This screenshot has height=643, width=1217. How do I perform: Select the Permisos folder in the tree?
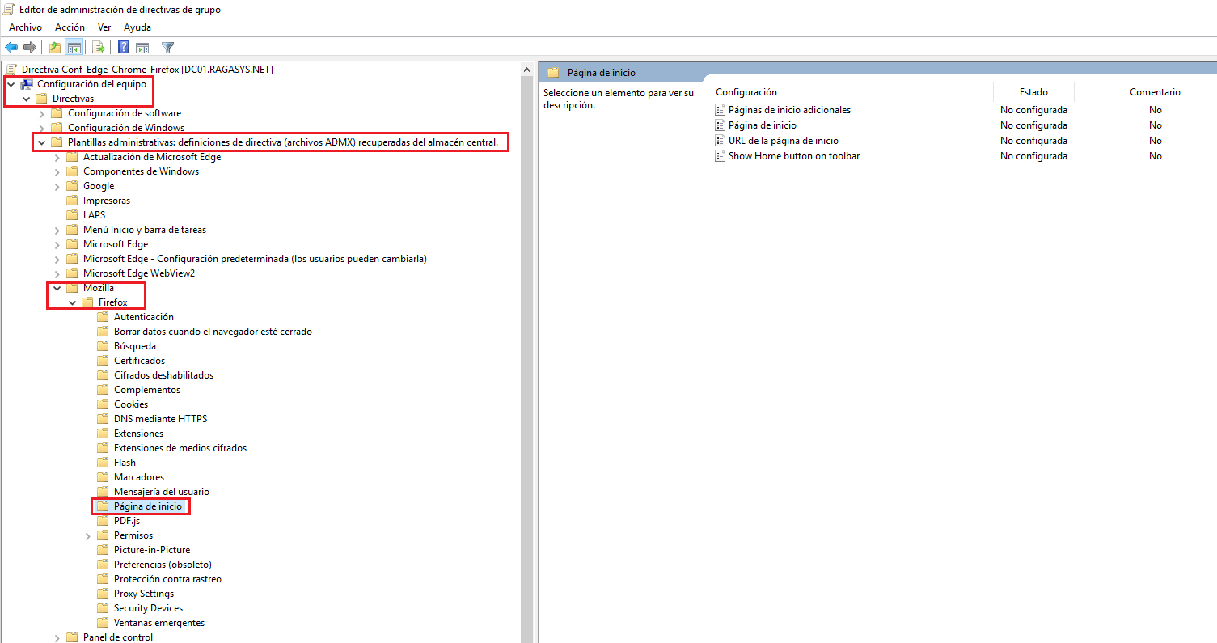pos(131,535)
